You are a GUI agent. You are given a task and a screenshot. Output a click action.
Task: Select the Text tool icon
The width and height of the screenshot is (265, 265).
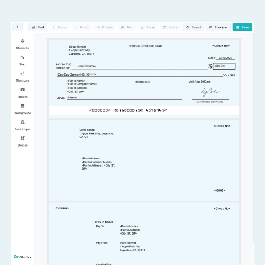(23, 57)
